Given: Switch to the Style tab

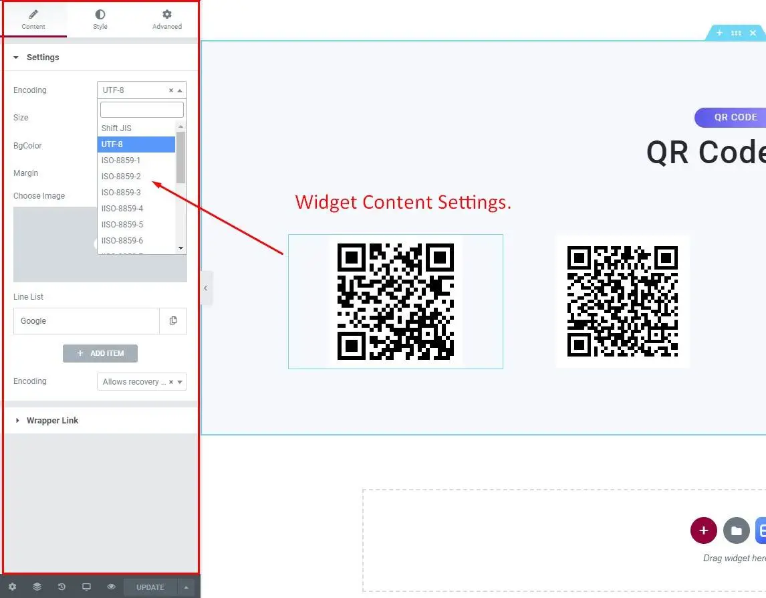Looking at the screenshot, I should point(100,19).
